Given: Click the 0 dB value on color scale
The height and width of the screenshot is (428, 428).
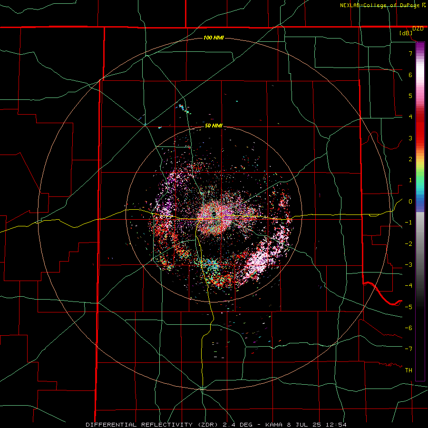Looking at the screenshot, I should (410, 202).
